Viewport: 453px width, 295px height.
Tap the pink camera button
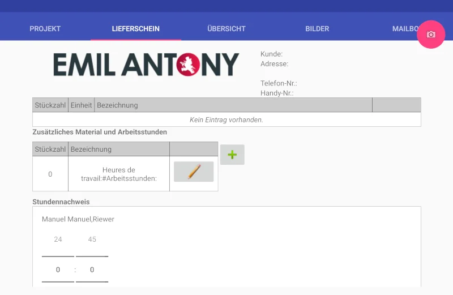click(431, 35)
